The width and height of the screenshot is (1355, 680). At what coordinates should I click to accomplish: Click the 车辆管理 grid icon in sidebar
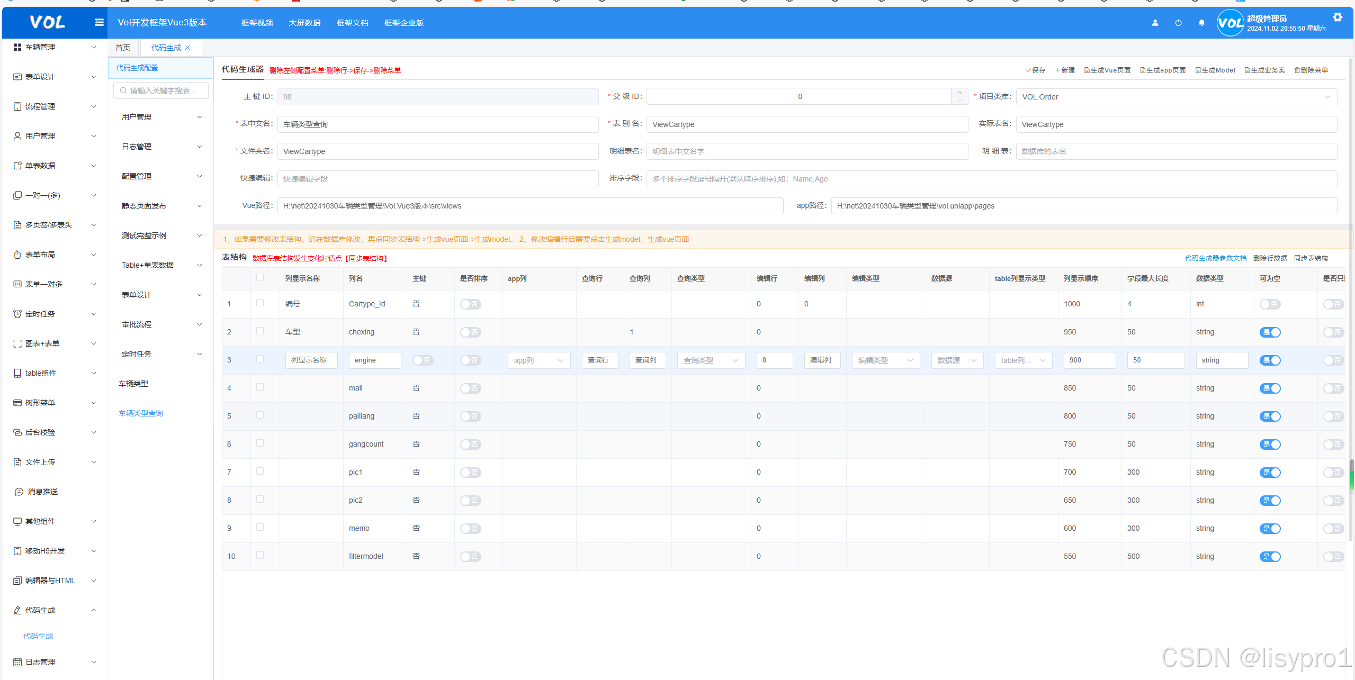coord(17,47)
